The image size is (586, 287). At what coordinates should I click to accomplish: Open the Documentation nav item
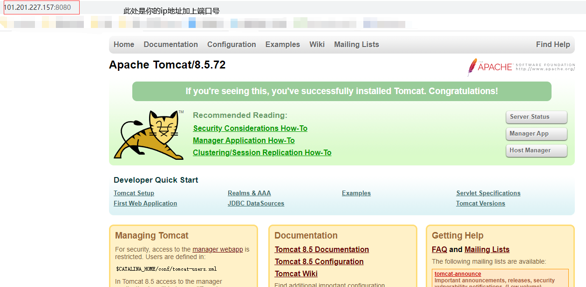170,45
